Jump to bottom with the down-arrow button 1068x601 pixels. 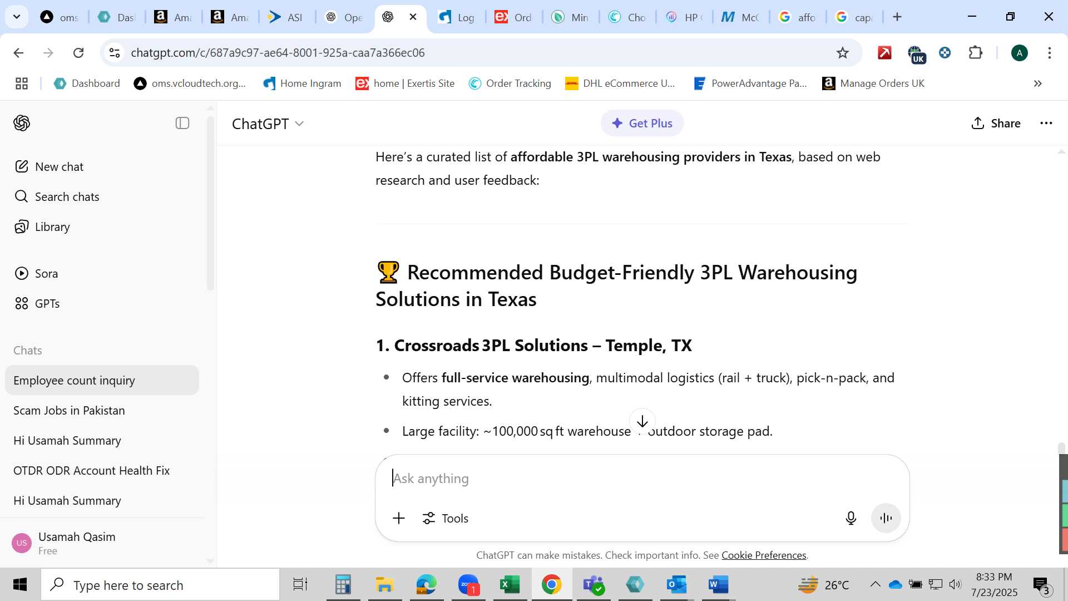pos(642,421)
